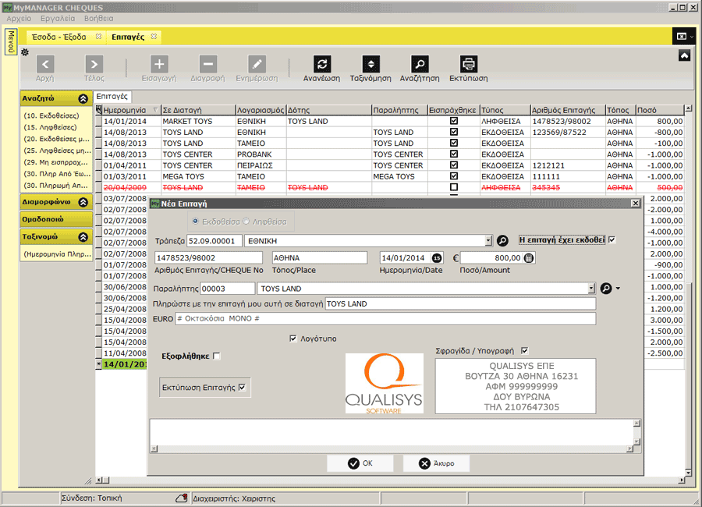Click the Παραλήπτης search magnifier icon

point(606,289)
